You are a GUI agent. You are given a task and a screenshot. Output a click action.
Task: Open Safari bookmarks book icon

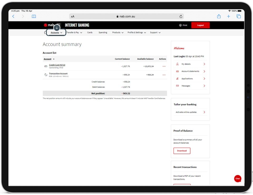pyautogui.click(x=34, y=16)
